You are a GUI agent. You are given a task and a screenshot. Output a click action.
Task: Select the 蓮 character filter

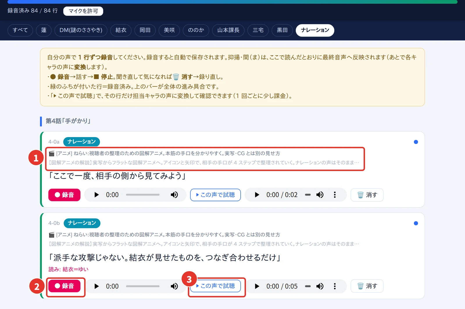point(44,30)
